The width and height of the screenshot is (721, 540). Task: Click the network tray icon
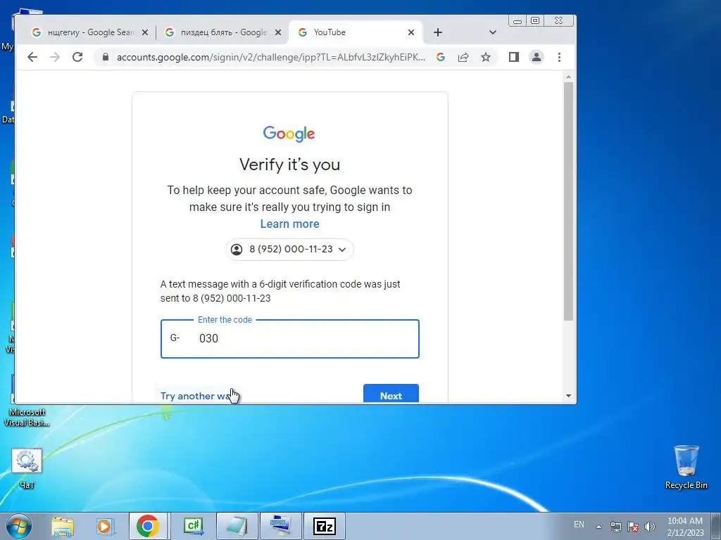pos(615,527)
